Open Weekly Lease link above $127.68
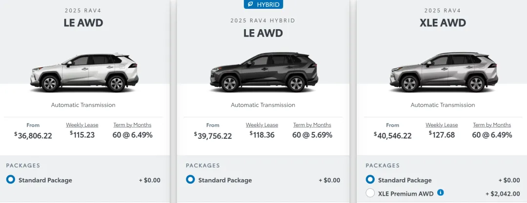This screenshot has width=527, height=203. pyautogui.click(x=442, y=125)
